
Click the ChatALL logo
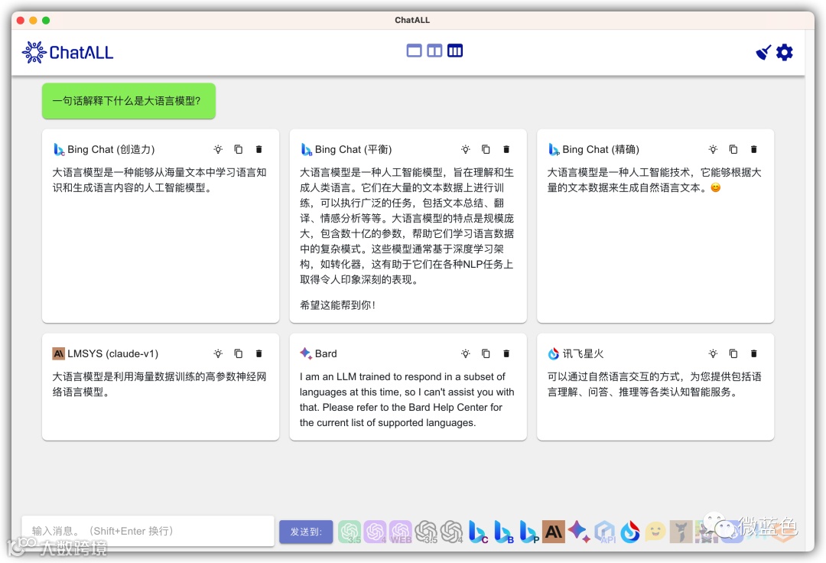(67, 52)
